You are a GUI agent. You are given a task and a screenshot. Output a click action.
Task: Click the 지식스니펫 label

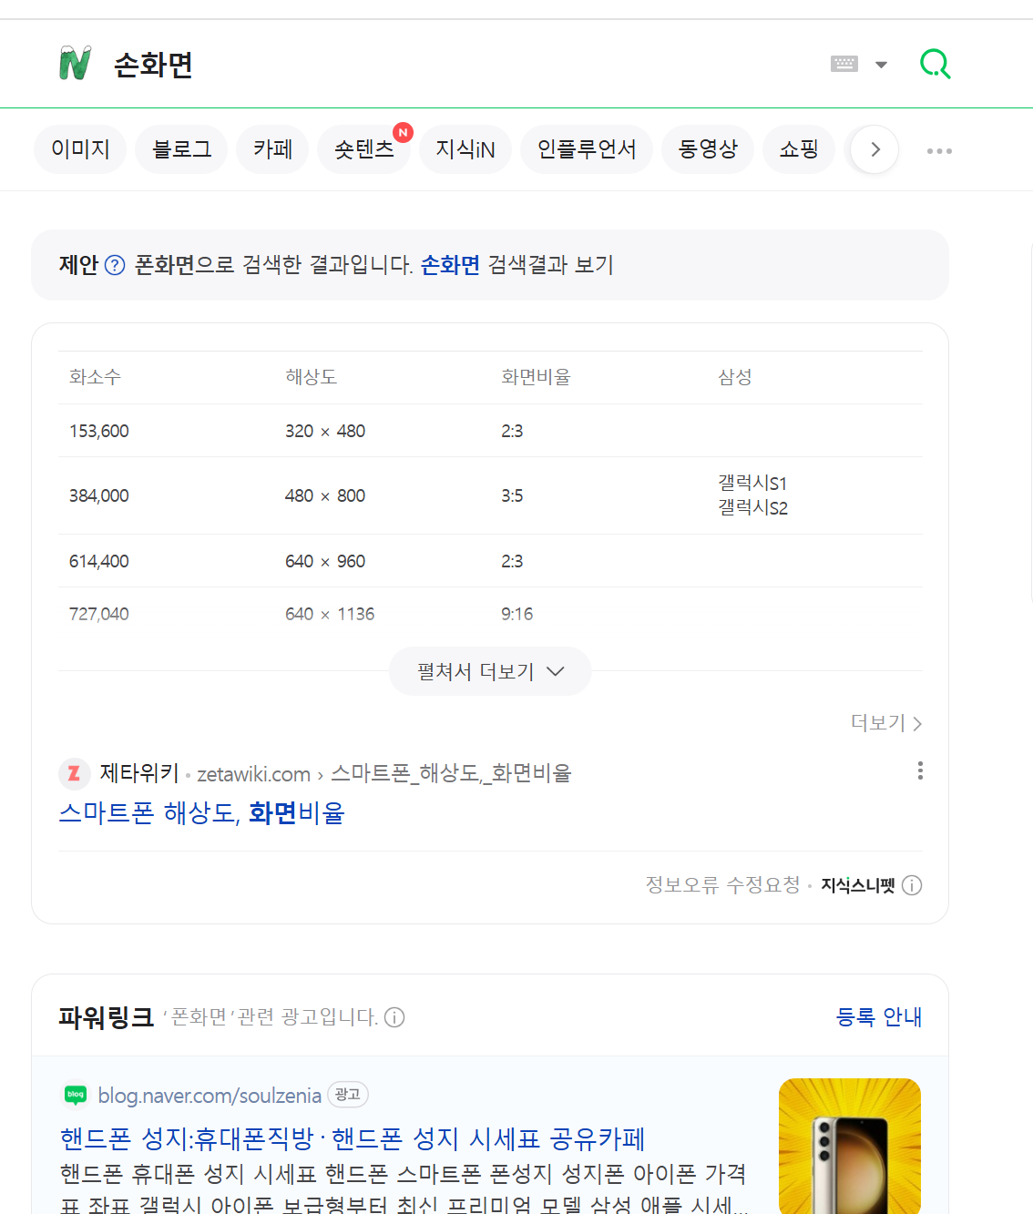click(x=858, y=885)
